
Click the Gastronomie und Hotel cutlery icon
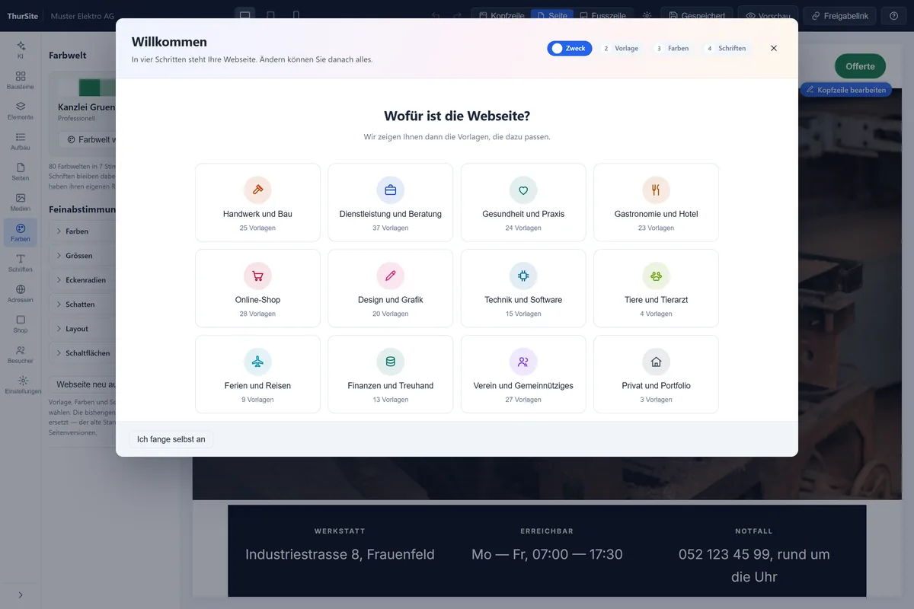point(656,190)
